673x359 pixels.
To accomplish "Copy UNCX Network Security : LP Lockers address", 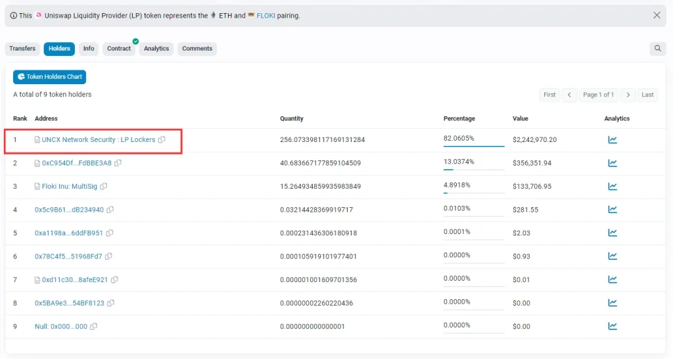I will 162,139.
